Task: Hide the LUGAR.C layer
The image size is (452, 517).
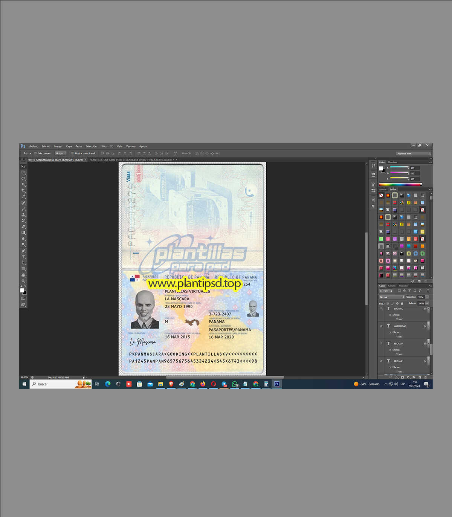Action: 381,309
